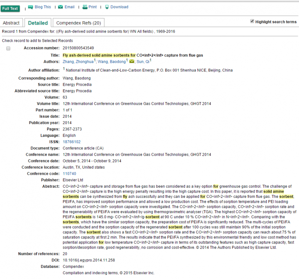The height and width of the screenshot is (279, 299).
Task: Open conference code link 110740
Action: click(x=70, y=174)
